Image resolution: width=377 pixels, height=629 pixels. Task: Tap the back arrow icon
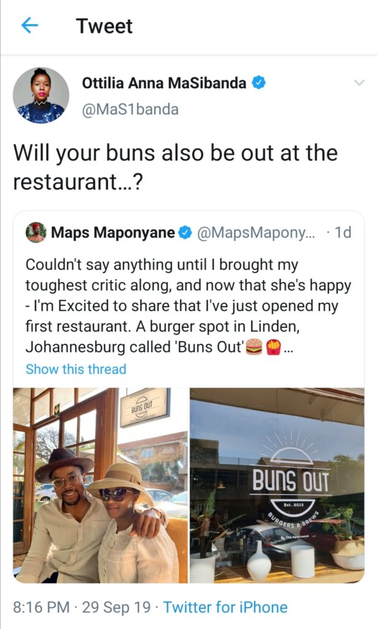[x=29, y=26]
